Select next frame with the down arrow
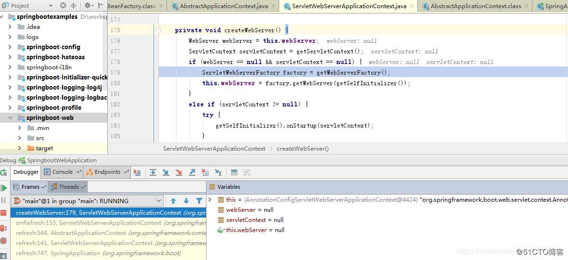 186,201
